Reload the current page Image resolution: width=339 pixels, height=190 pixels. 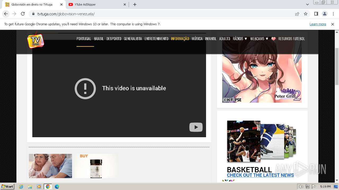point(23,14)
